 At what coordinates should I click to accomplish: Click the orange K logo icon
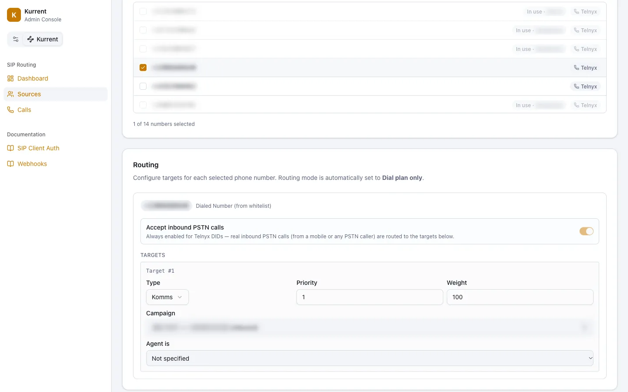14,15
